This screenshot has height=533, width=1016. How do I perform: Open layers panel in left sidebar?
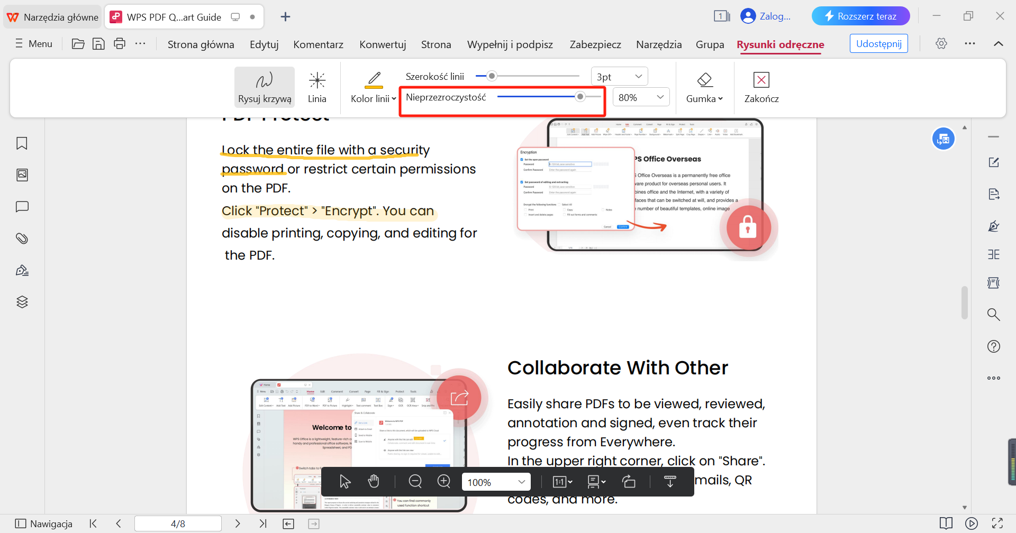(22, 302)
